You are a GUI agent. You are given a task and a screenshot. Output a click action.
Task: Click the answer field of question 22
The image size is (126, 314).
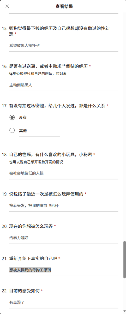(x=64, y=302)
